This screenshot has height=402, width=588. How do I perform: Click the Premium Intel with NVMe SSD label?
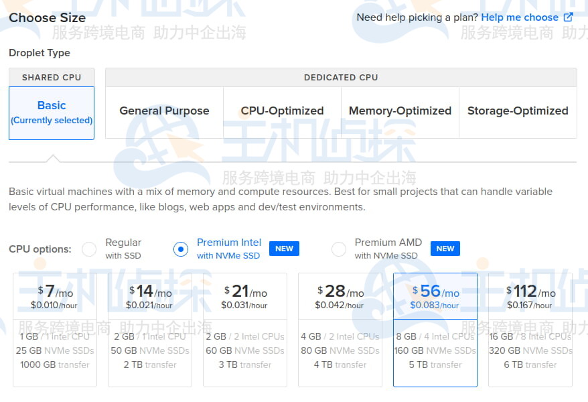pos(229,249)
